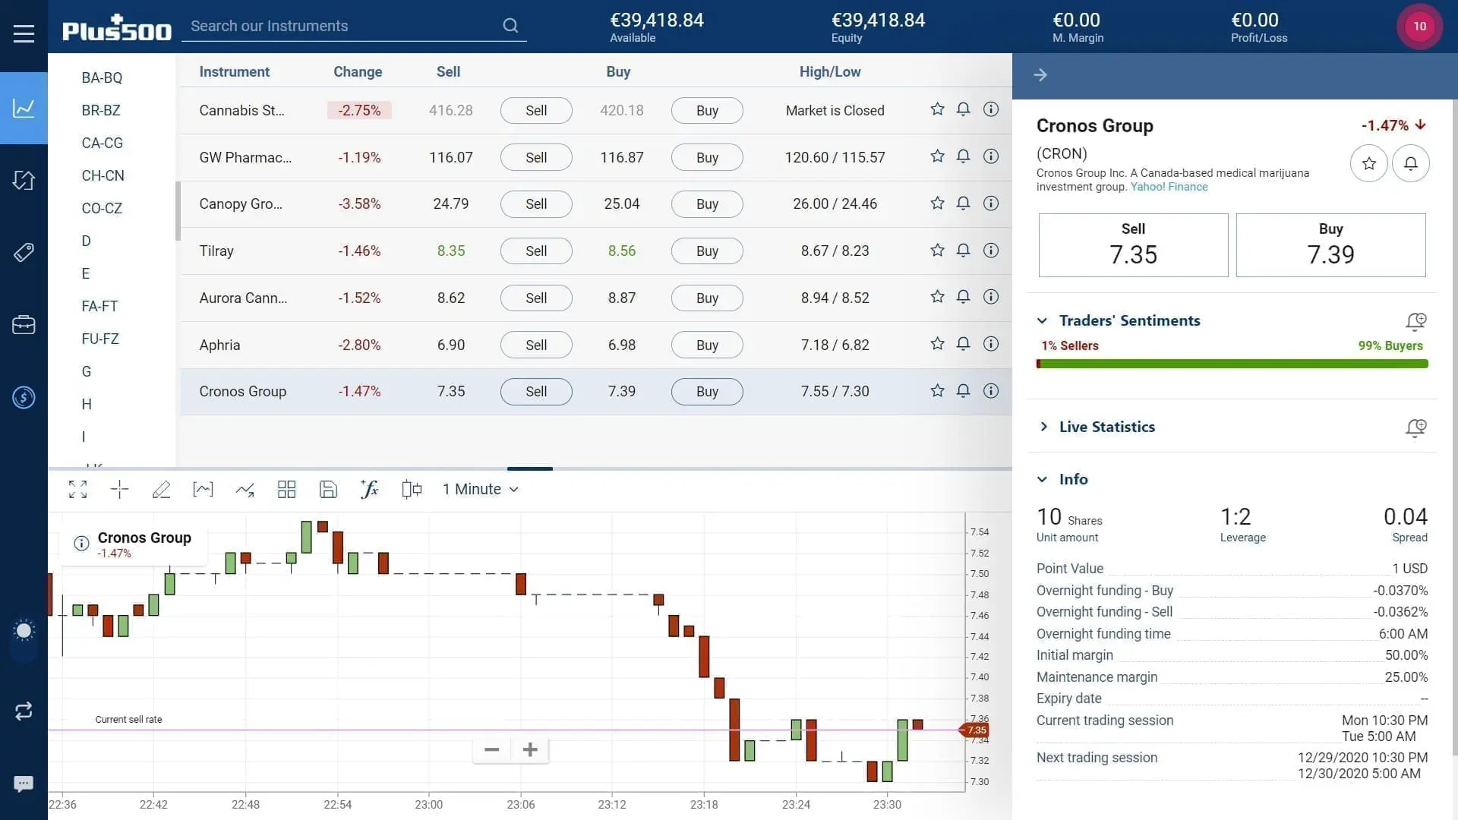
Task: Open the chart layout grid icon
Action: (286, 490)
